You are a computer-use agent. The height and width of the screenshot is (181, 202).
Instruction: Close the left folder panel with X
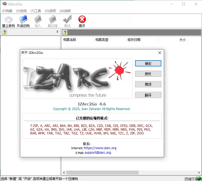pos(57,32)
